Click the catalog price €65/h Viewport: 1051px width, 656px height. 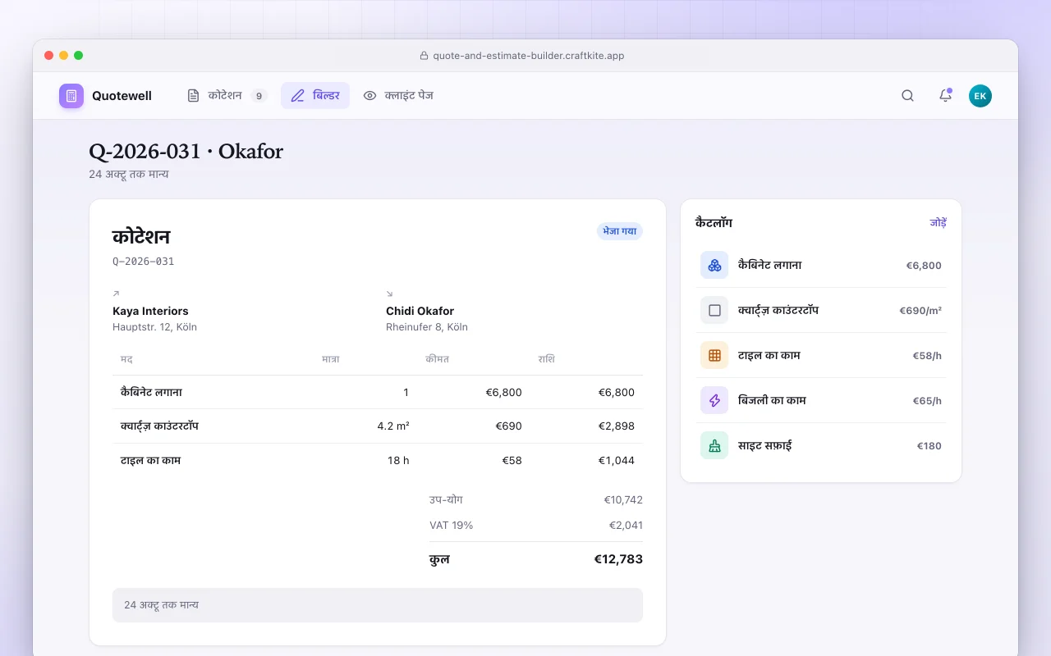(x=927, y=401)
